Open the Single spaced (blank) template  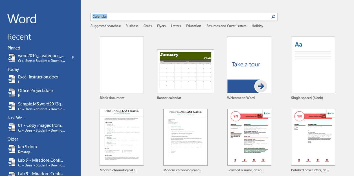tap(313, 65)
